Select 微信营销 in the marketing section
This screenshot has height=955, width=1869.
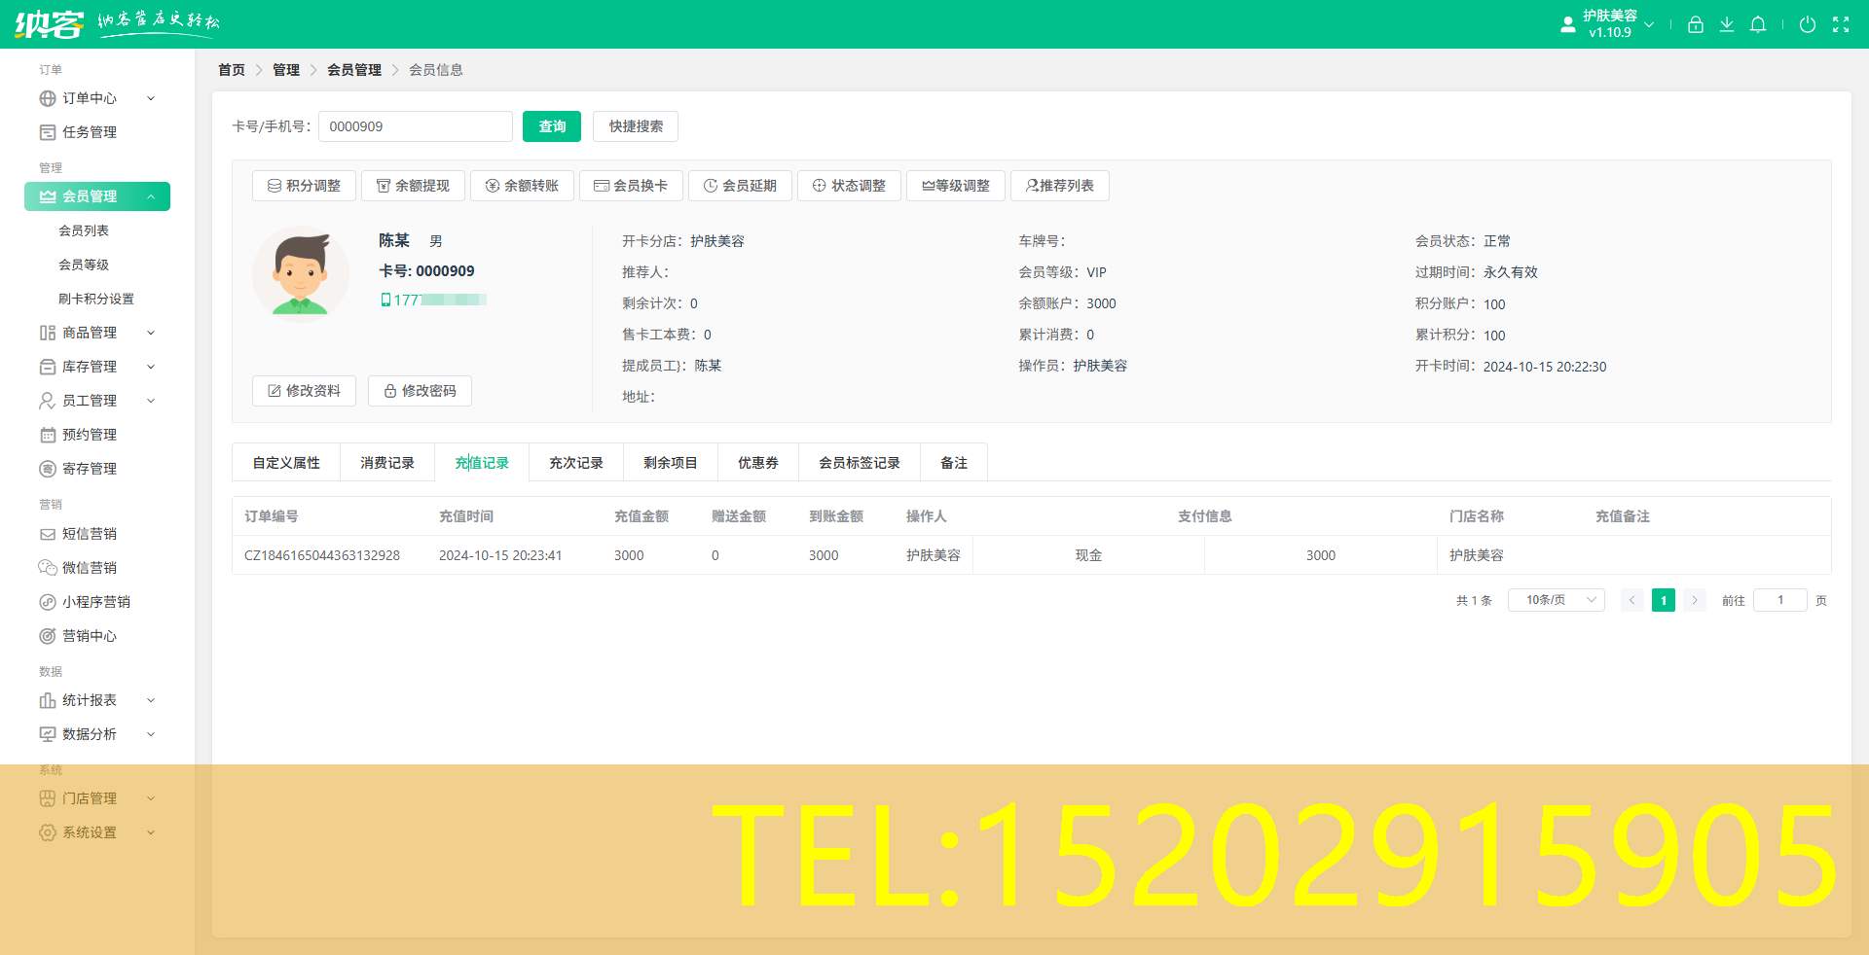click(89, 567)
